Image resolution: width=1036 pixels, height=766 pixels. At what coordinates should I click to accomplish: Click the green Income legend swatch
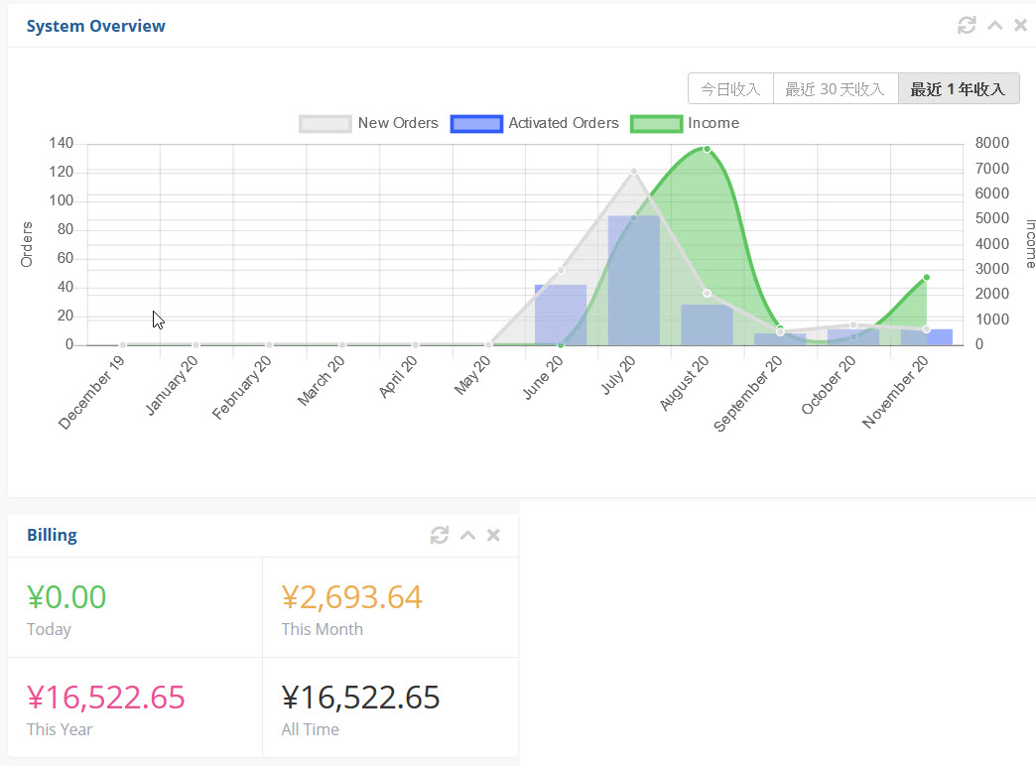(656, 123)
